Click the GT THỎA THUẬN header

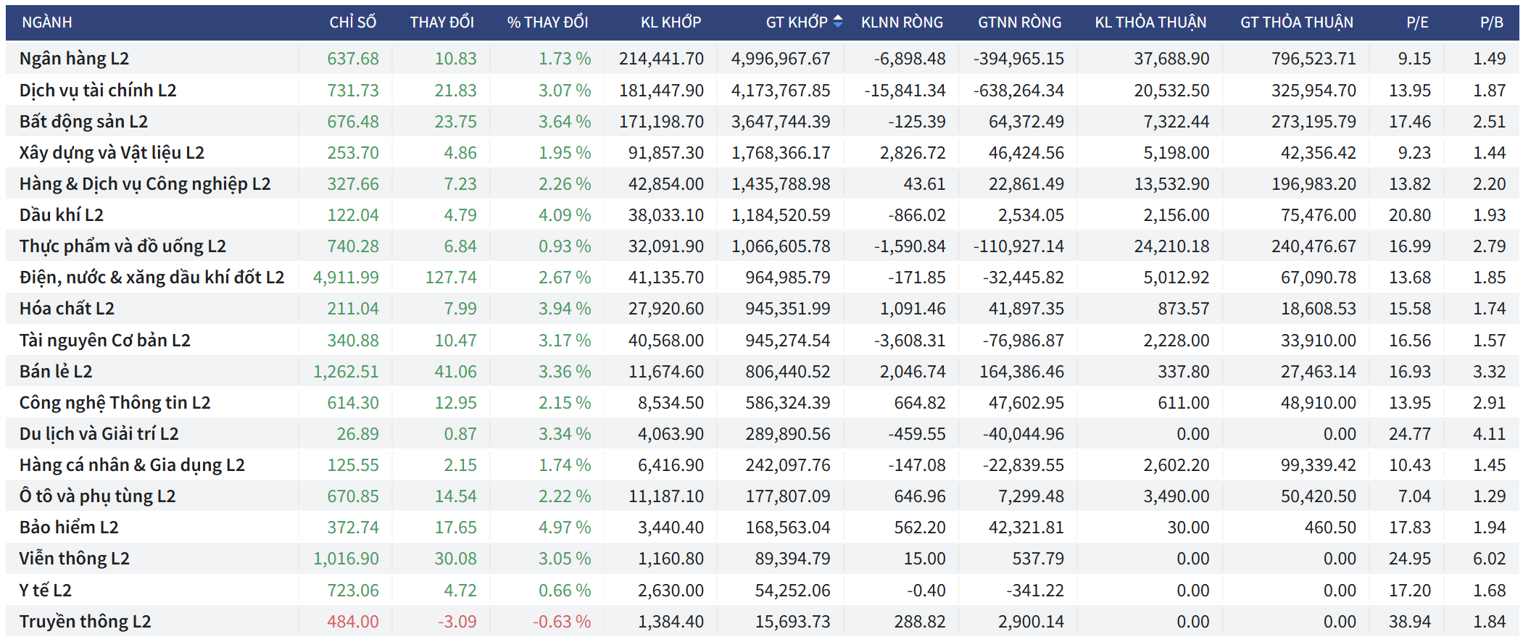[x=1296, y=22]
